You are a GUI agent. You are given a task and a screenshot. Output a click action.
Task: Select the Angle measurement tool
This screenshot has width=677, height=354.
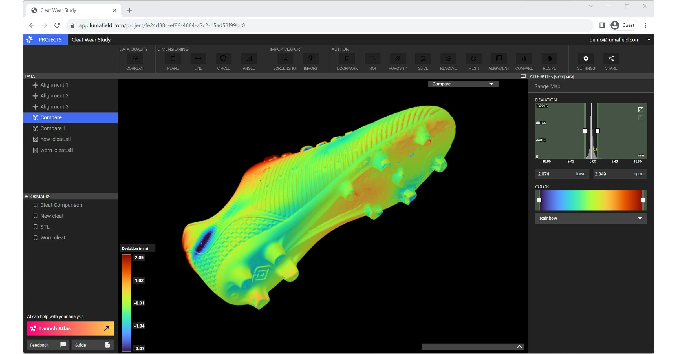click(248, 58)
